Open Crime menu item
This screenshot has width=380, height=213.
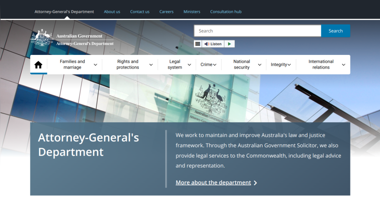pos(206,64)
